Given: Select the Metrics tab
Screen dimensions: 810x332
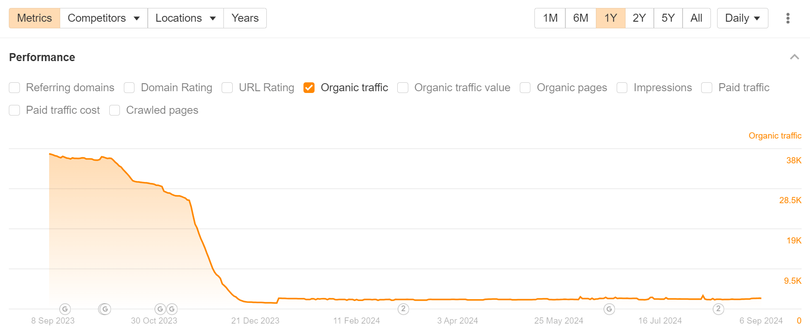Looking at the screenshot, I should tap(34, 18).
